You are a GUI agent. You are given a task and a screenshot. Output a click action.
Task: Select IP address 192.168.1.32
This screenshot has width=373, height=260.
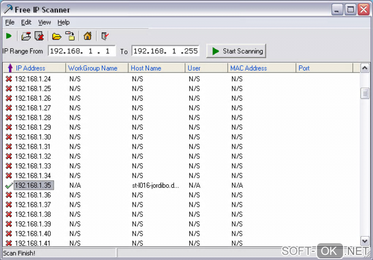(33, 156)
